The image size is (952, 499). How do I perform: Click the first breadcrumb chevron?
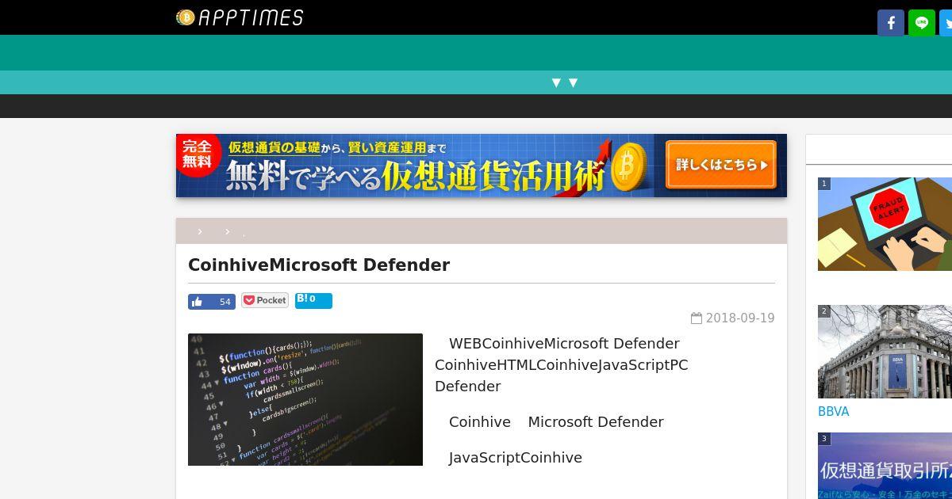coord(200,231)
